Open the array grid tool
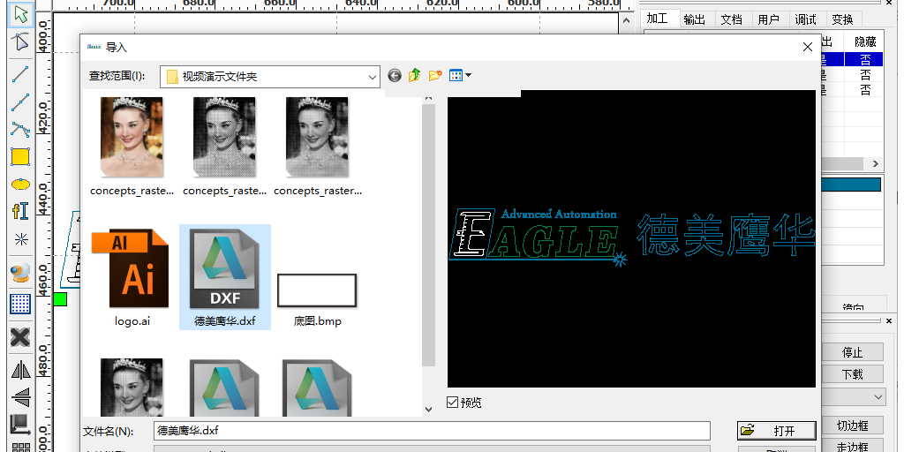904x452 pixels. tap(21, 304)
